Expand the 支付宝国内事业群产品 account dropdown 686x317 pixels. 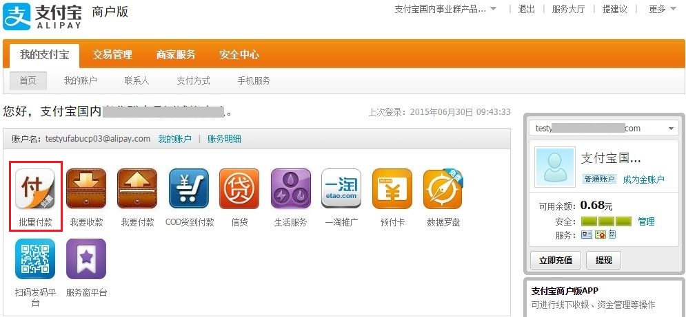click(446, 9)
